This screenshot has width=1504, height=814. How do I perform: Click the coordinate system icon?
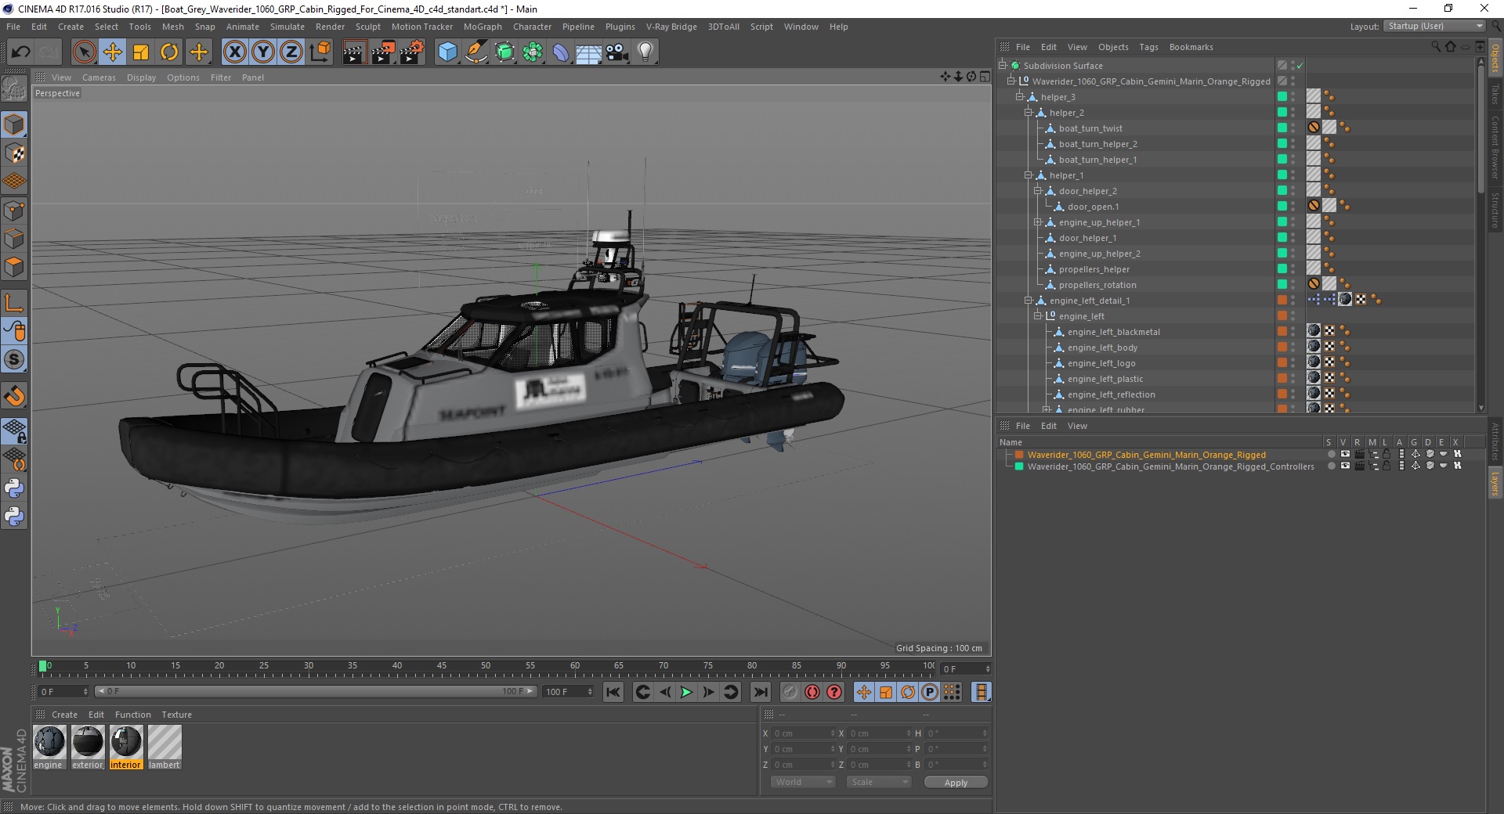[x=320, y=52]
